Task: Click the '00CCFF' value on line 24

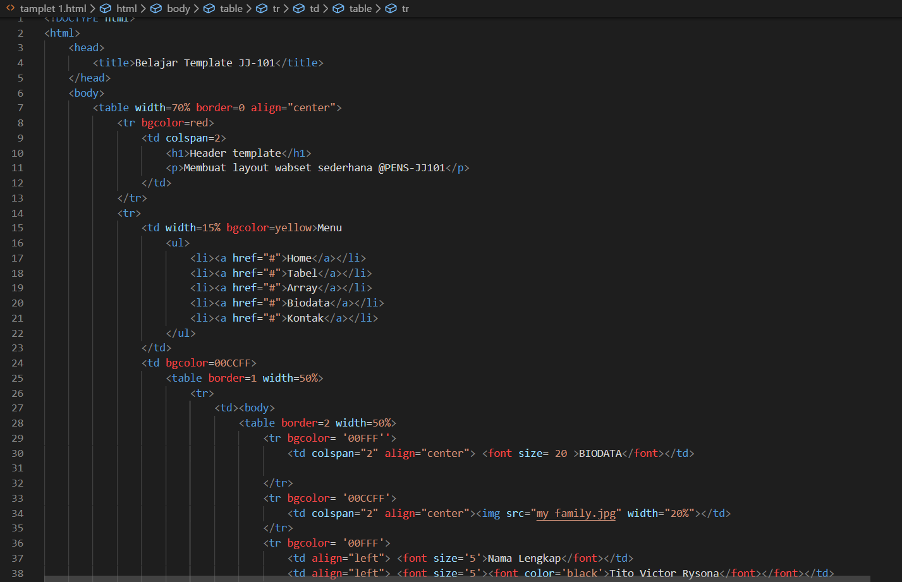Action: click(233, 363)
